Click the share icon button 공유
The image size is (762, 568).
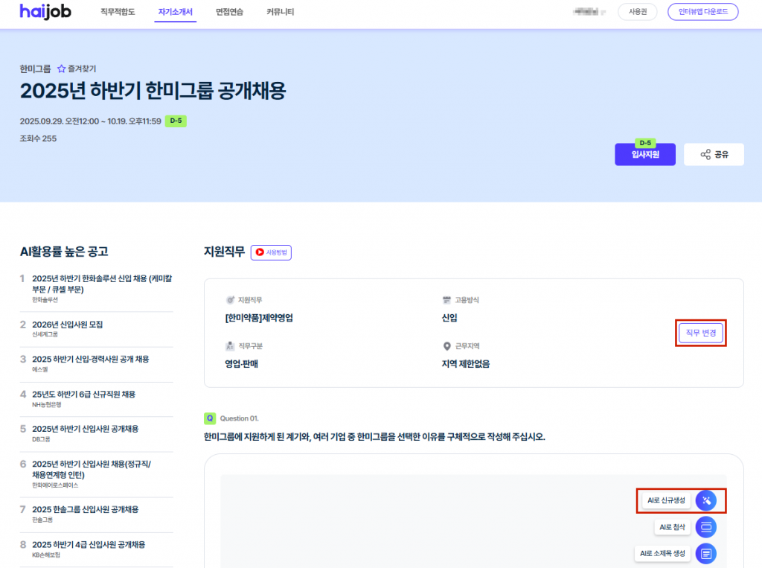click(714, 155)
